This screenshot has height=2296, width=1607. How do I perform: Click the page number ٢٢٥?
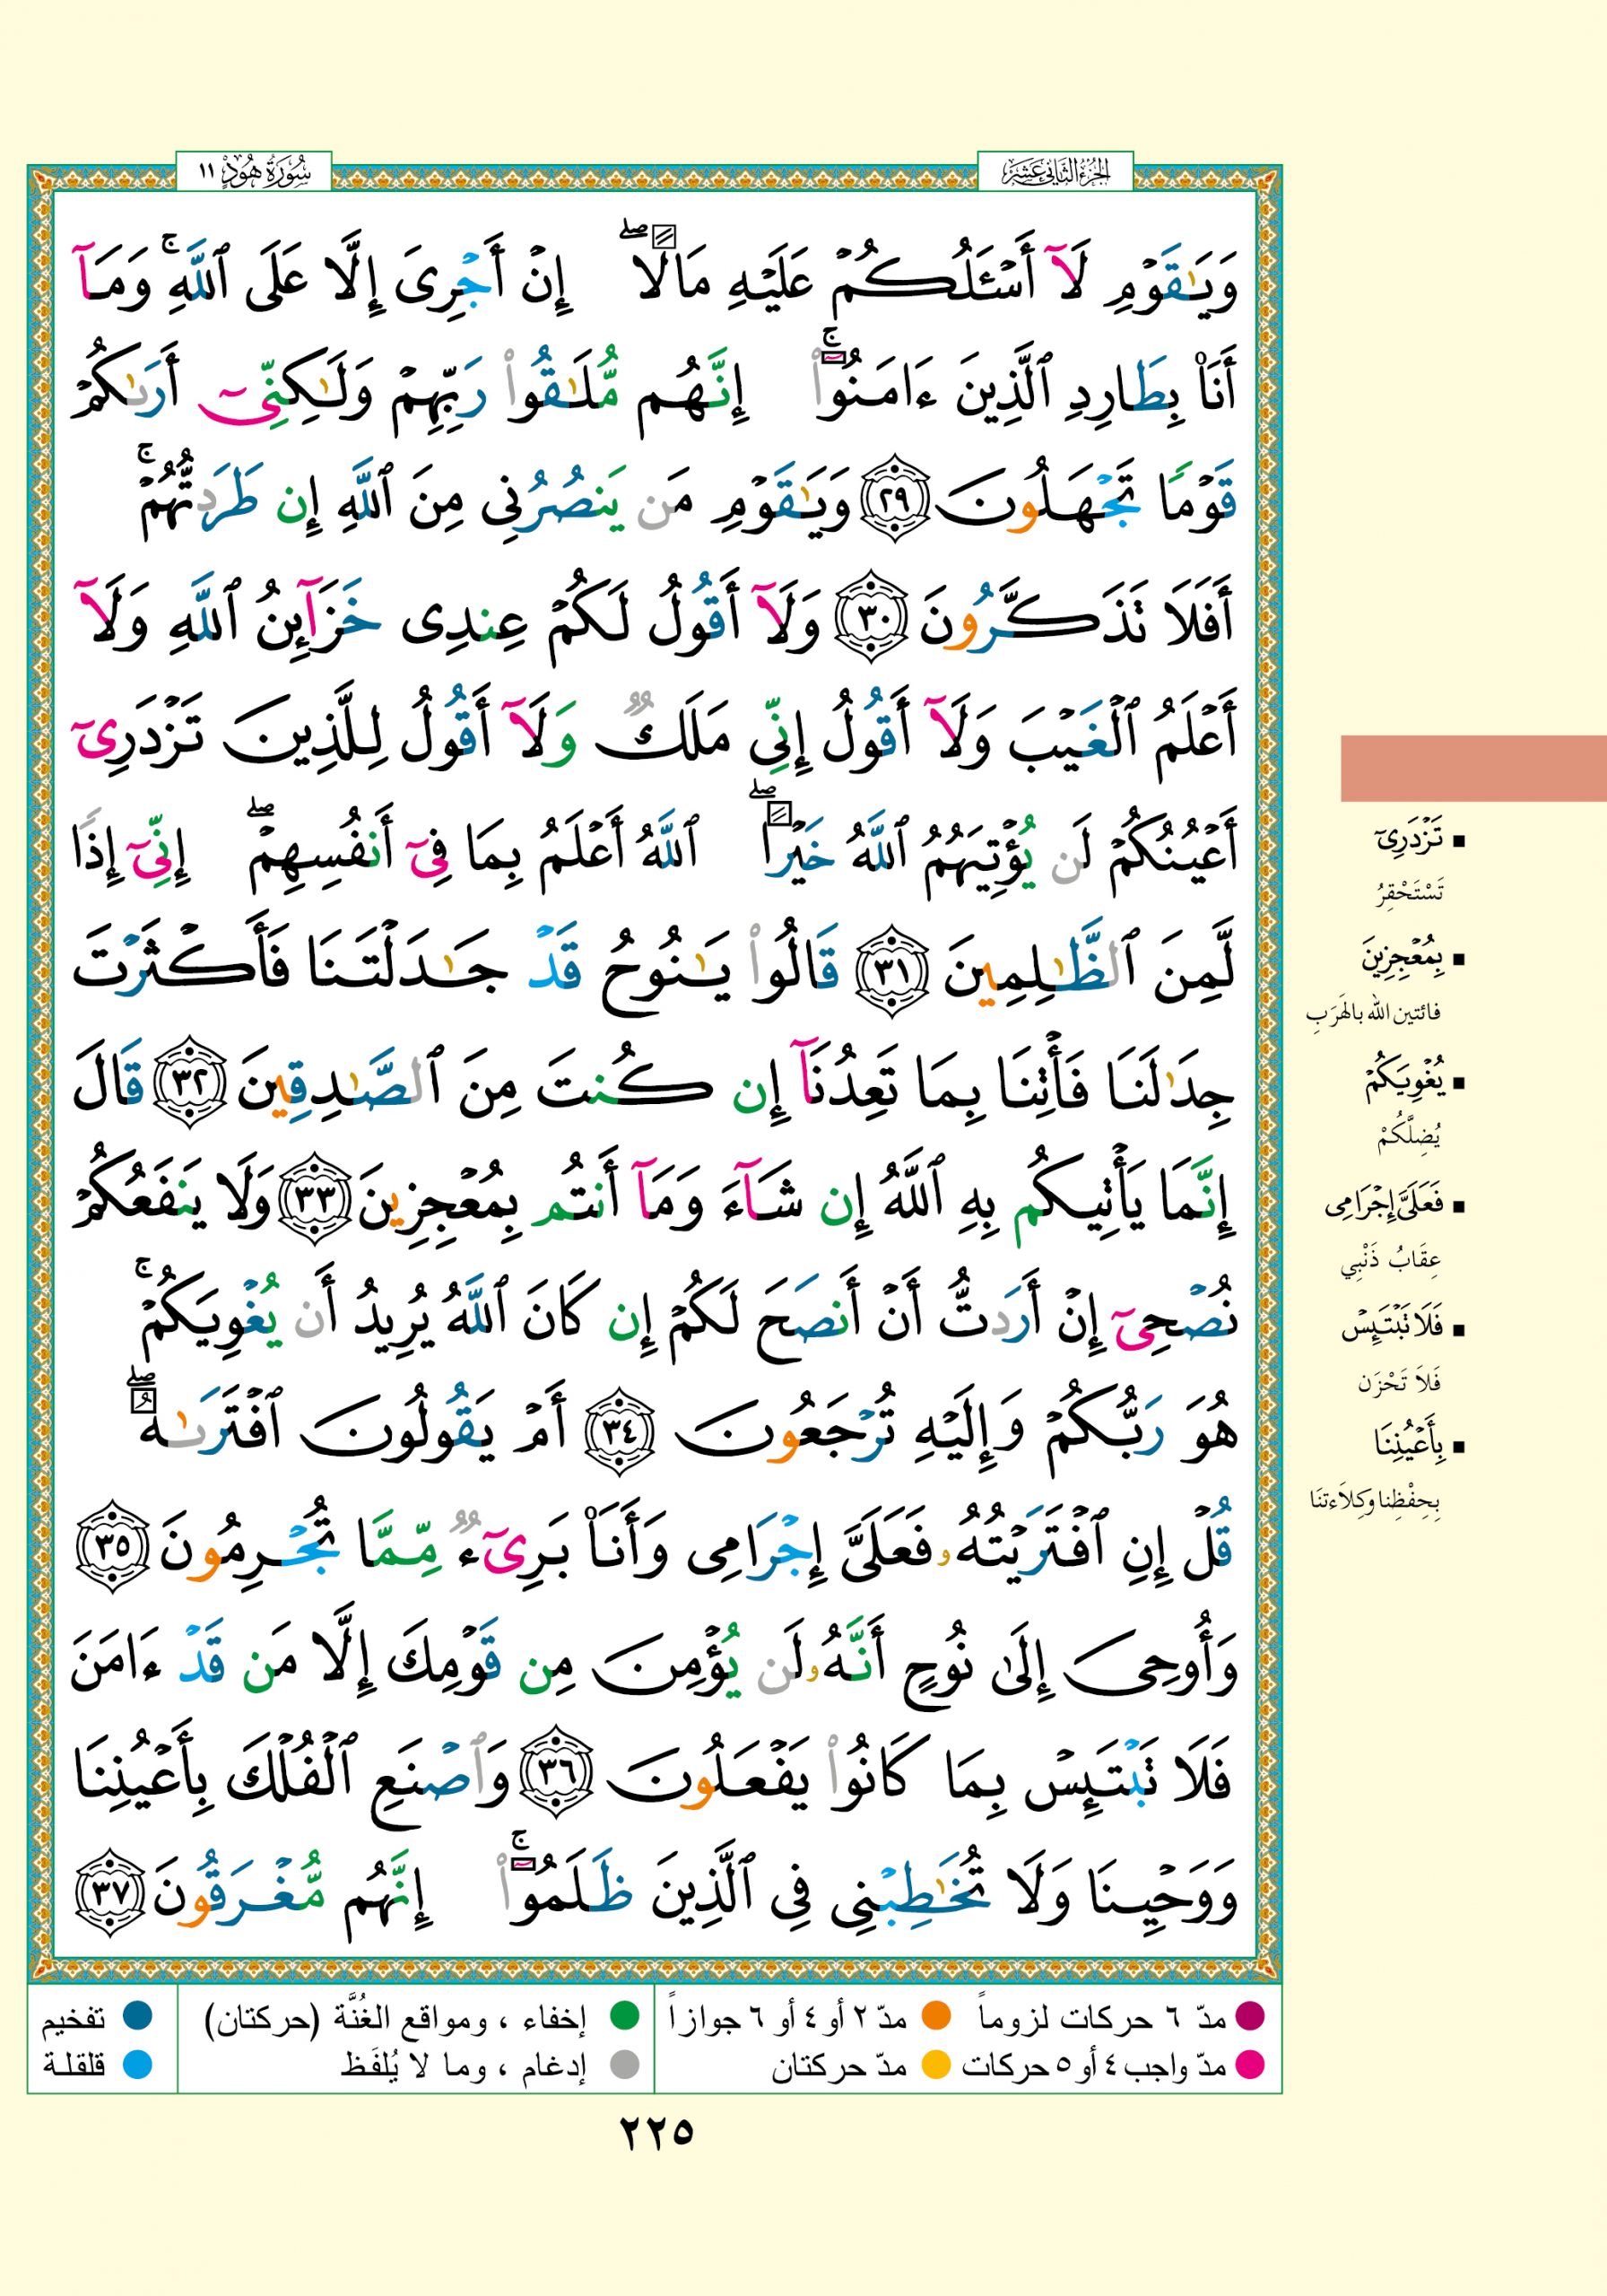pos(656,2133)
